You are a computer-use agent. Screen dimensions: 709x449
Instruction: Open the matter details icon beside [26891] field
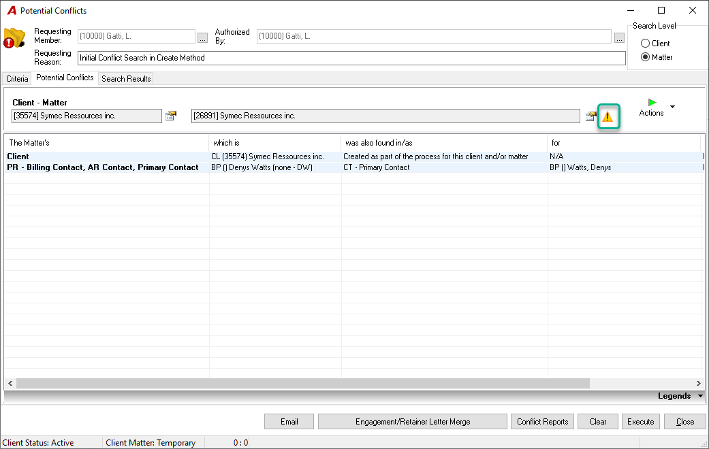pos(590,116)
